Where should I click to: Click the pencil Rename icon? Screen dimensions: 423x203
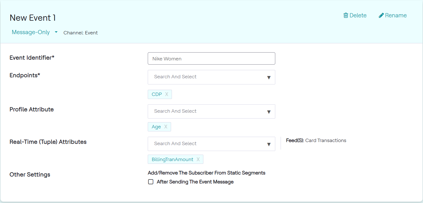[381, 15]
